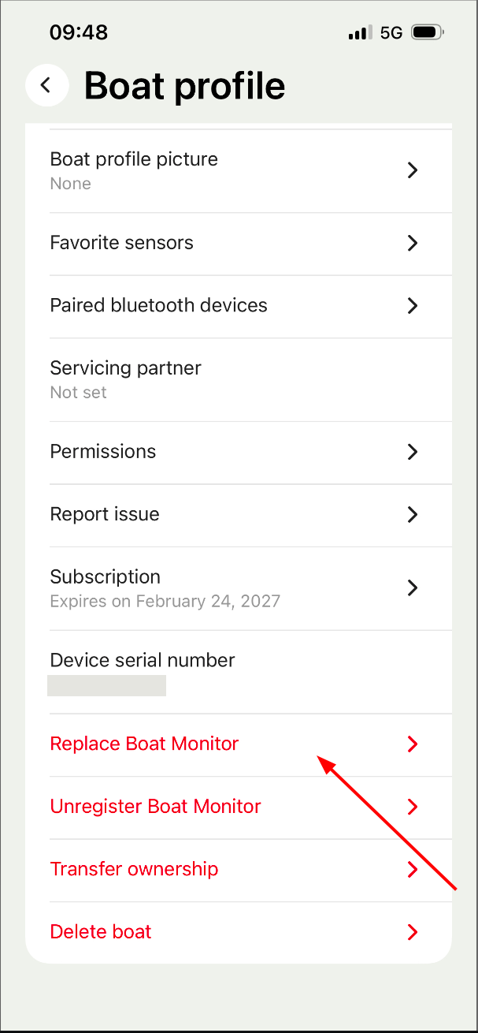Tap the red Delete boat chevron

[412, 932]
